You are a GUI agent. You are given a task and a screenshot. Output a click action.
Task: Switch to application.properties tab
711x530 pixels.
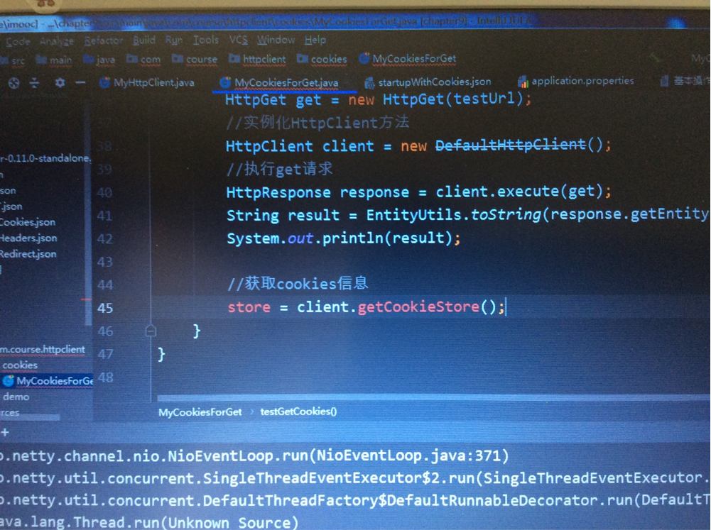click(x=576, y=81)
